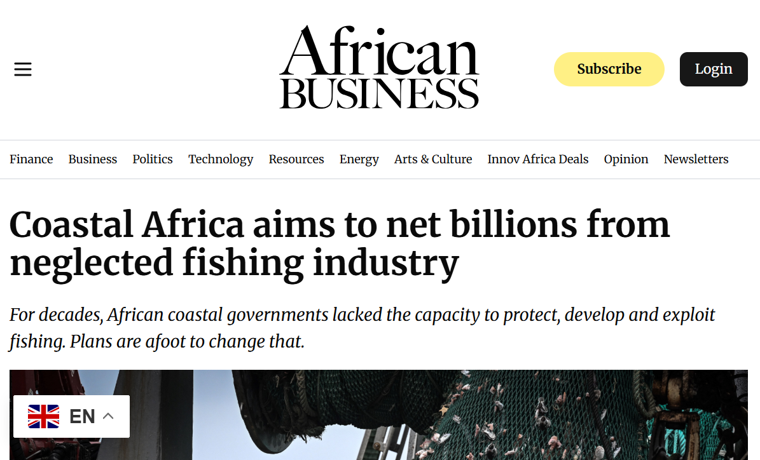This screenshot has width=760, height=460.
Task: Open the Resources menu item
Action: coord(296,159)
